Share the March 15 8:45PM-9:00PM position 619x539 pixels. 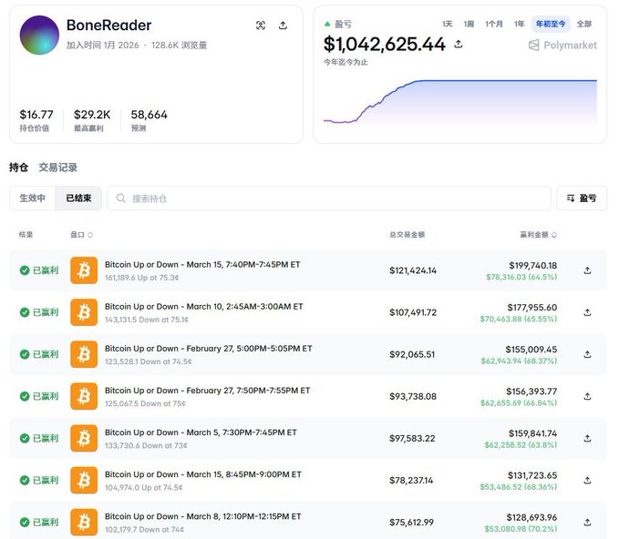(587, 480)
